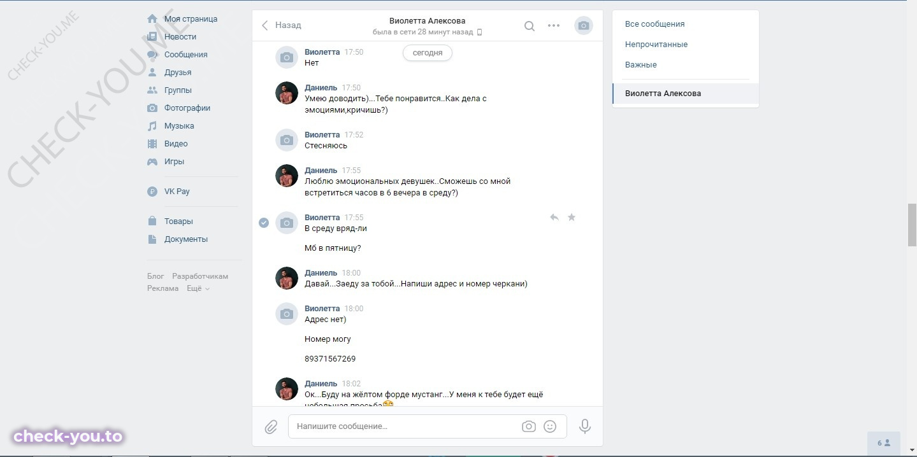
Task: Open Моя страница home icon
Action: tap(152, 19)
